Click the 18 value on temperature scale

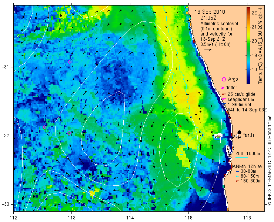pyautogui.click(x=254, y=70)
